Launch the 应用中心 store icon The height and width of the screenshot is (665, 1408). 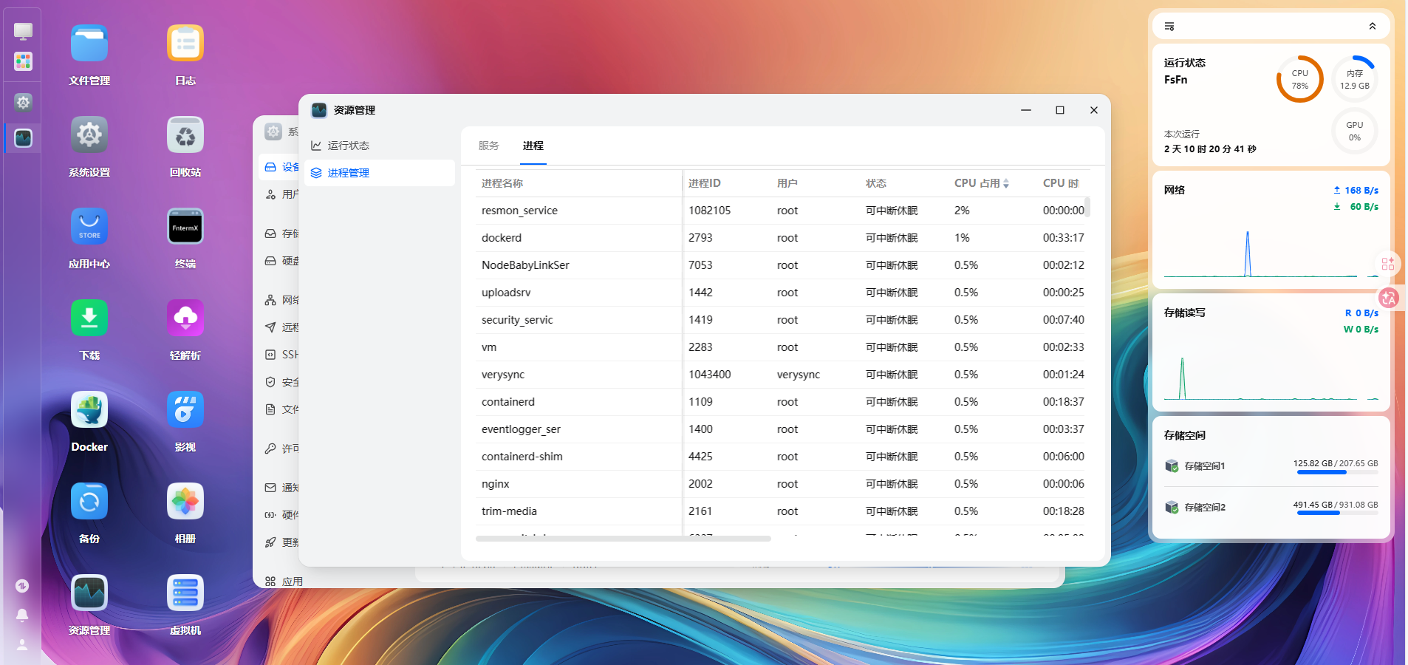(x=89, y=227)
